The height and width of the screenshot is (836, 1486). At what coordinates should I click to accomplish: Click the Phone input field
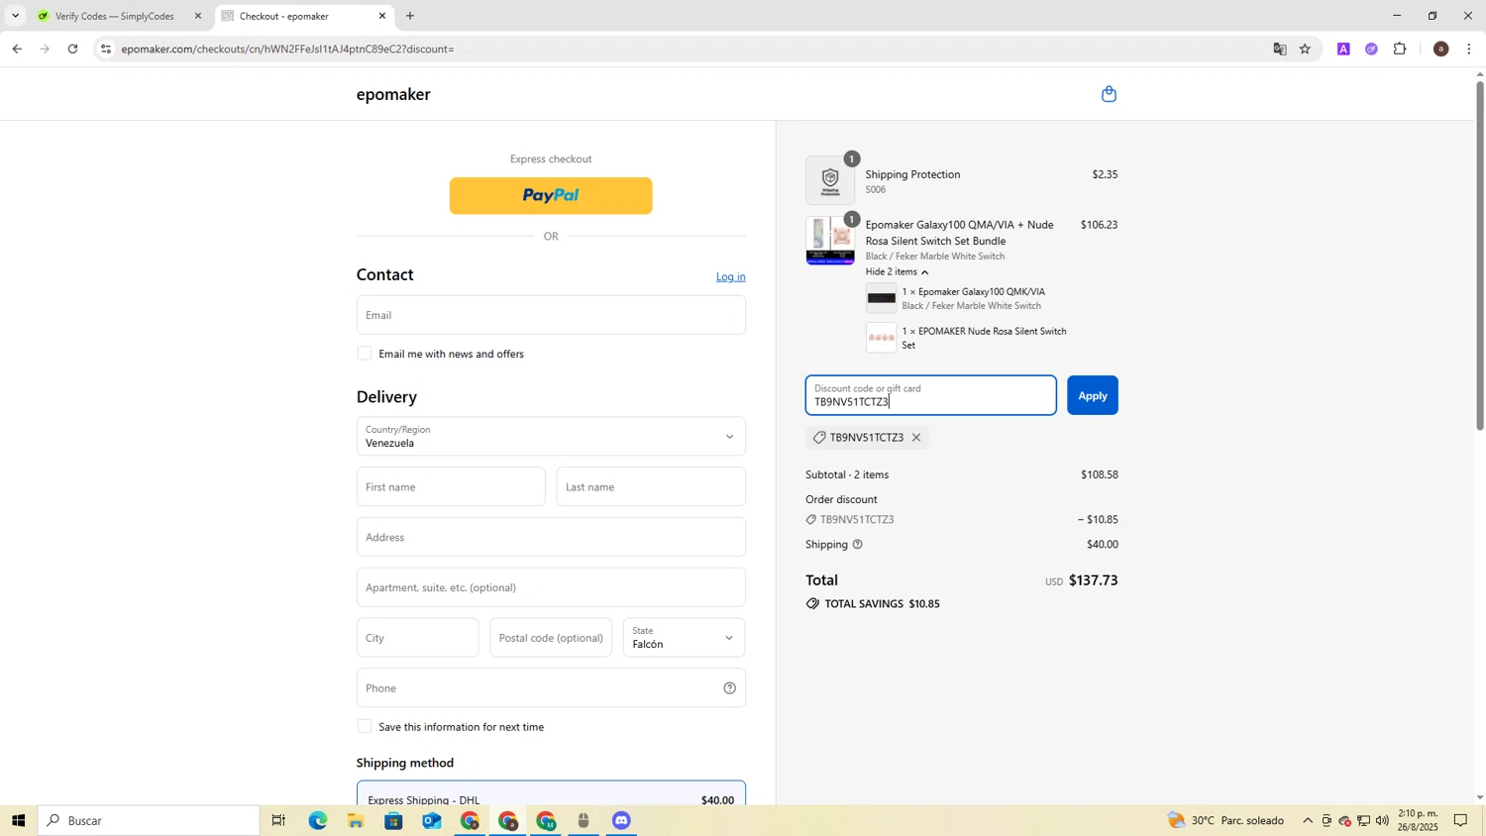[x=551, y=688]
